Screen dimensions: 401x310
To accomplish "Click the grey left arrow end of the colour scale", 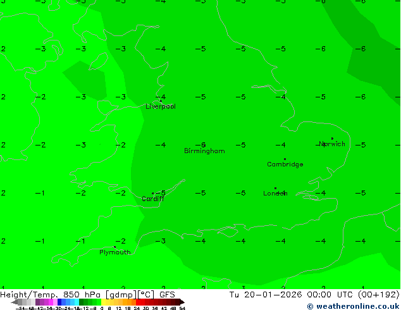I will point(15,302).
